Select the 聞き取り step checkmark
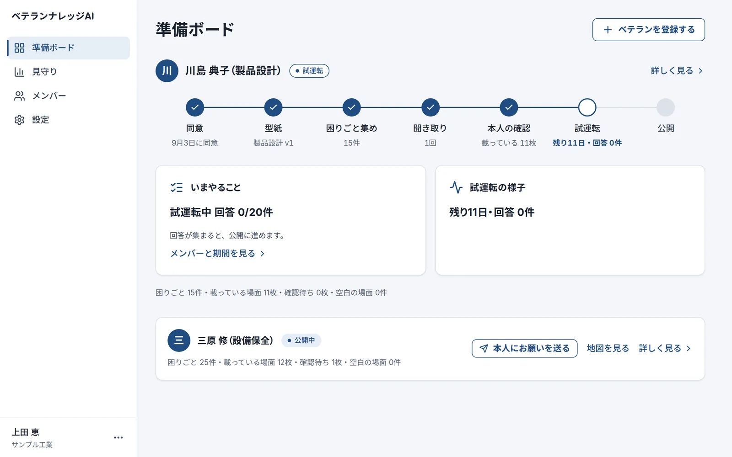This screenshot has width=732, height=457. [431, 107]
